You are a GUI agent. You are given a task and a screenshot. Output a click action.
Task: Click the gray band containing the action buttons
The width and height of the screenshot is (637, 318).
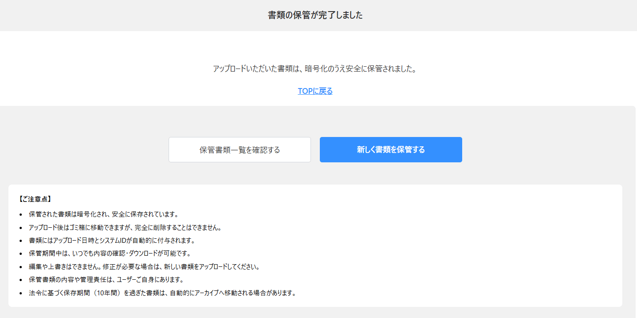click(x=89, y=149)
